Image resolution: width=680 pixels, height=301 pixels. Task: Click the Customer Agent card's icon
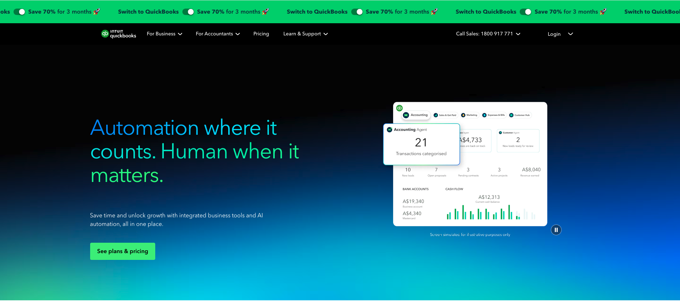(500, 133)
